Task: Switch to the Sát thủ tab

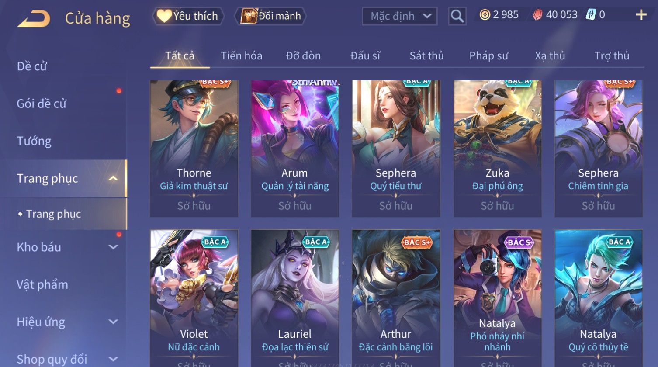Action: pyautogui.click(x=426, y=56)
